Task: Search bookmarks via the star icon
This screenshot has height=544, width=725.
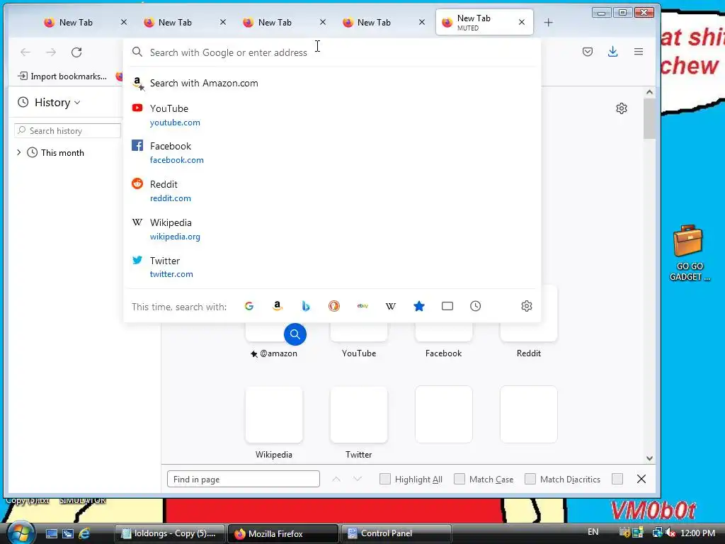Action: (x=419, y=306)
